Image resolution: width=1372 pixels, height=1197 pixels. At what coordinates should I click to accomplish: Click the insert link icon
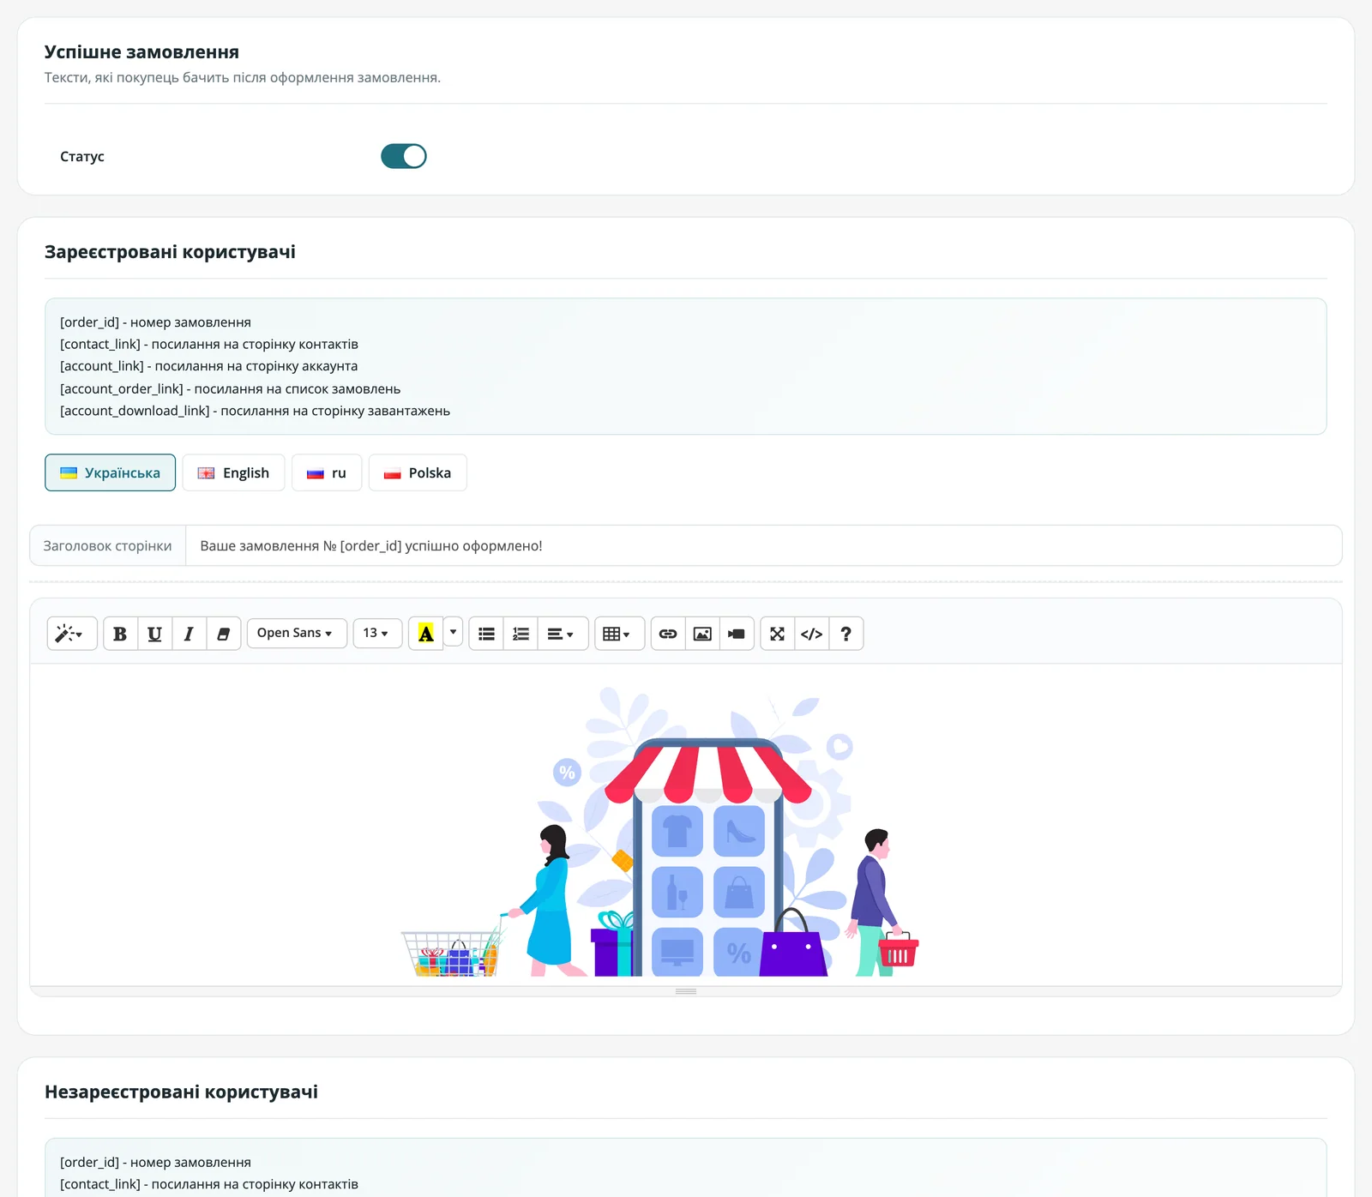[668, 634]
